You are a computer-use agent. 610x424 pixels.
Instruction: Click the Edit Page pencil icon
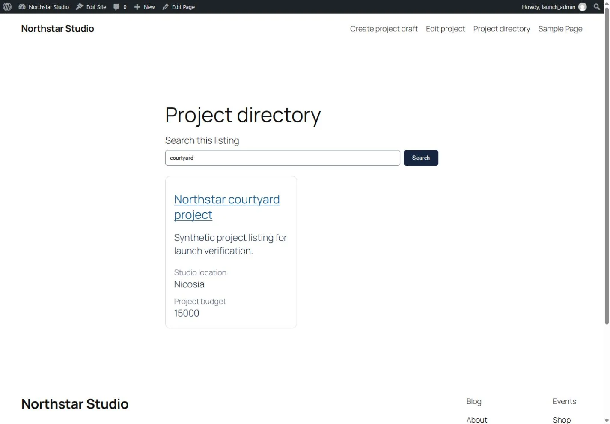click(166, 7)
